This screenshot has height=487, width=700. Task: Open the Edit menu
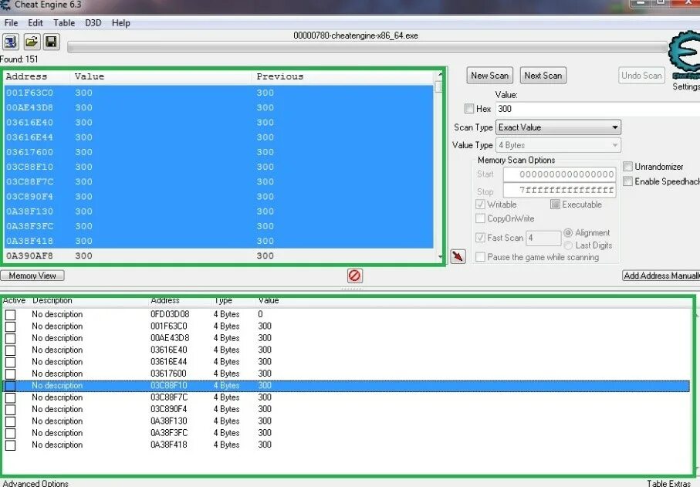point(36,22)
